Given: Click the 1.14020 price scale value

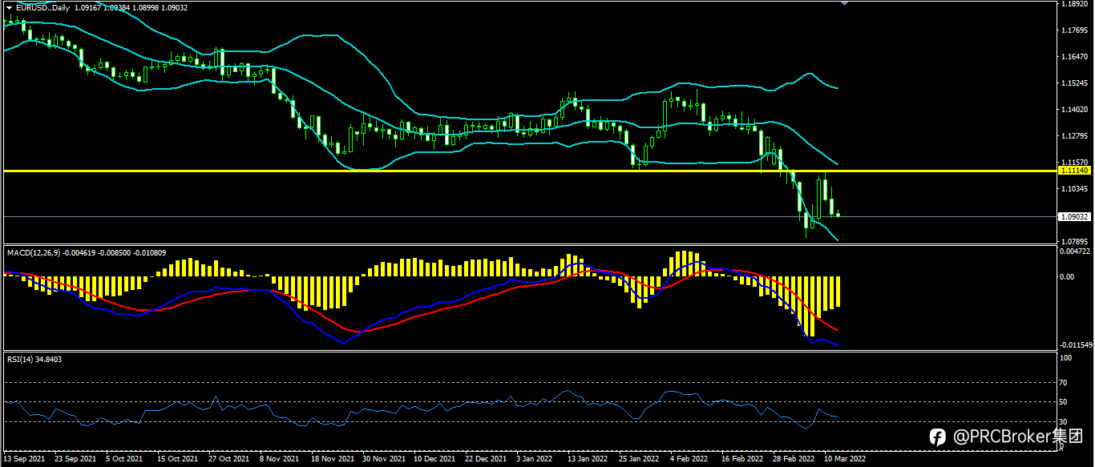Looking at the screenshot, I should click(x=1073, y=110).
